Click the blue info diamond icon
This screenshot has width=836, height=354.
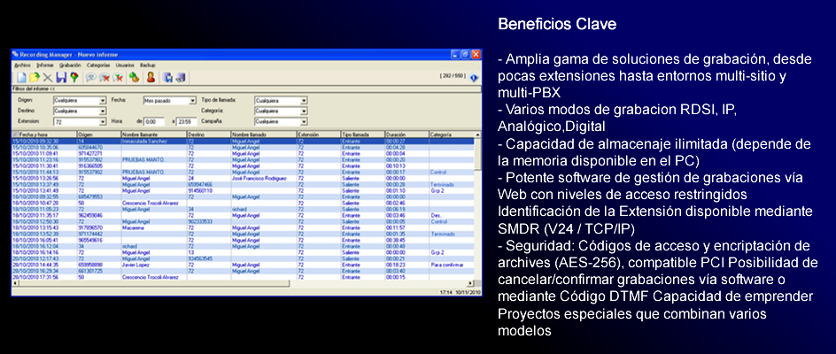(x=474, y=78)
